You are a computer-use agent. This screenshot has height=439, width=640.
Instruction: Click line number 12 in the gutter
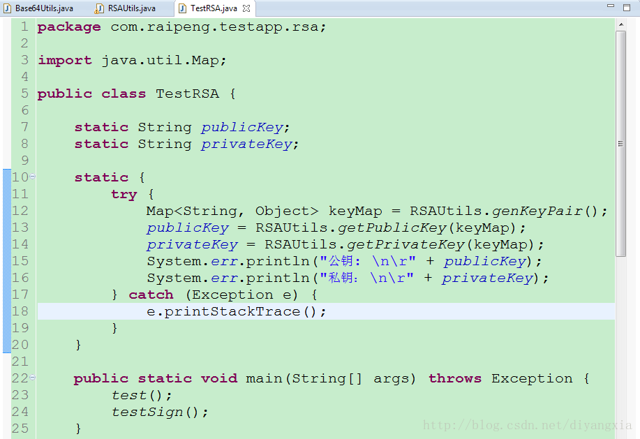coord(20,211)
